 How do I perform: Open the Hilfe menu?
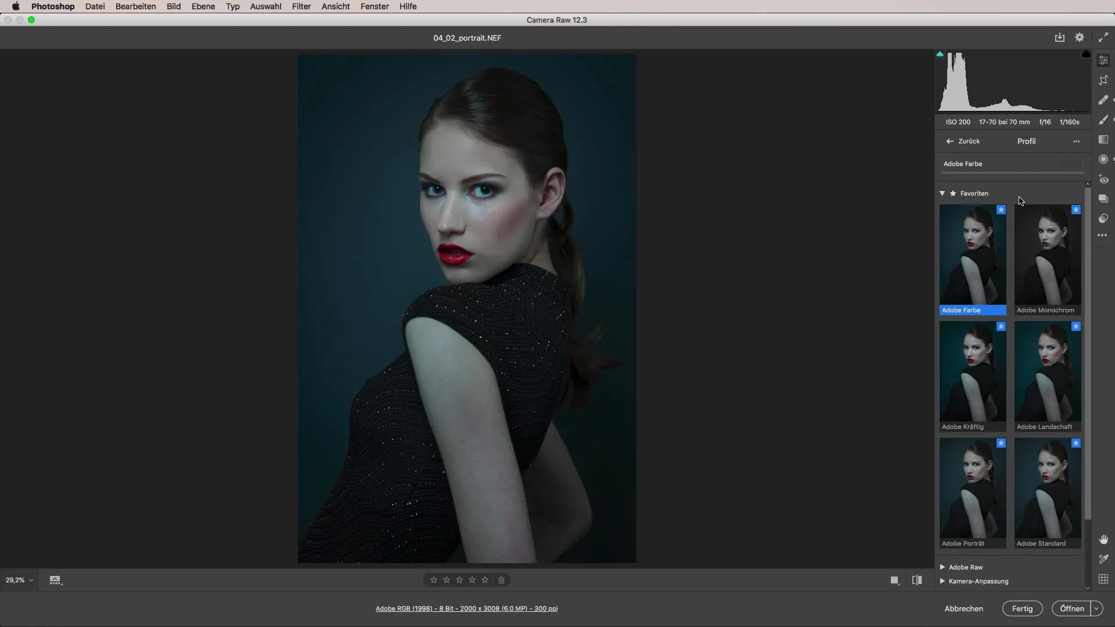[x=408, y=6]
